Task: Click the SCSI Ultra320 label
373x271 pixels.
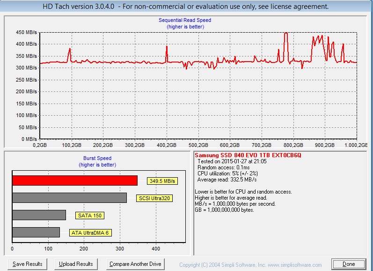Action: [x=154, y=198]
